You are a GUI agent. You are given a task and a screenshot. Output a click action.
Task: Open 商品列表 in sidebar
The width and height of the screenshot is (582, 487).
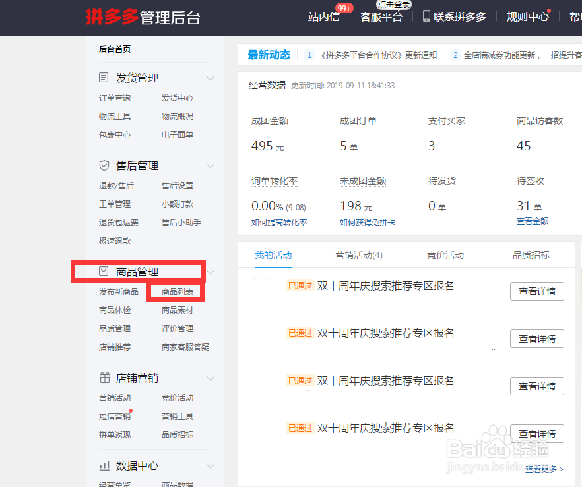178,292
